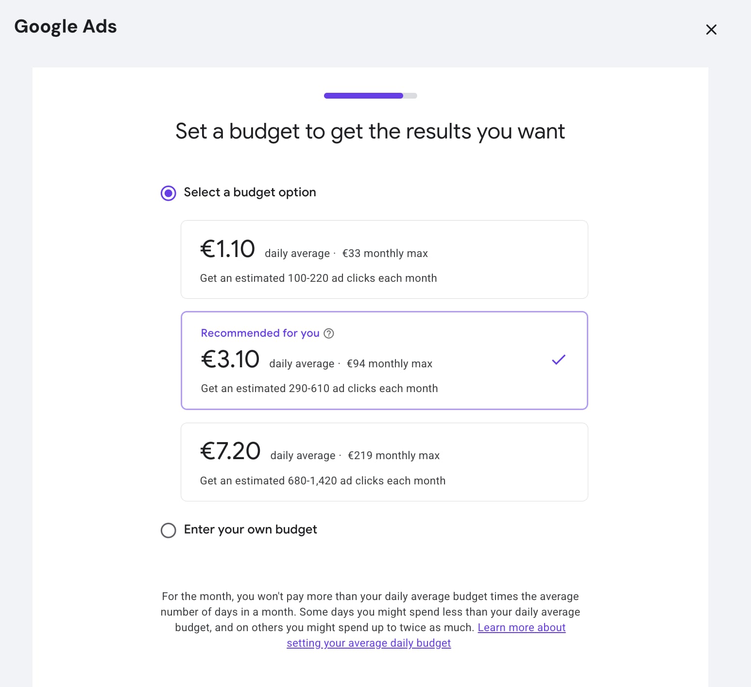Screen dimensions: 751x687
Task: Select the 'Select a budget option' radio button
Action: (x=169, y=193)
